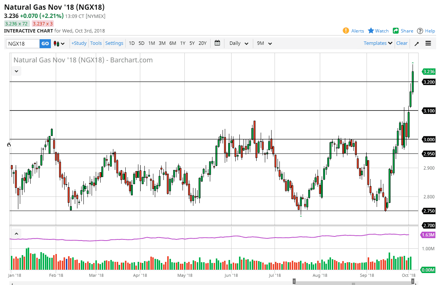The width and height of the screenshot is (438, 285).
Task: Expand the Templates dropdown
Action: (378, 43)
